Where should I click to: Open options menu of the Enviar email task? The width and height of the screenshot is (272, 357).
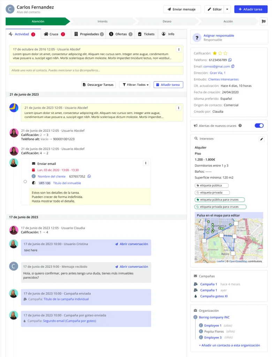click(x=146, y=163)
